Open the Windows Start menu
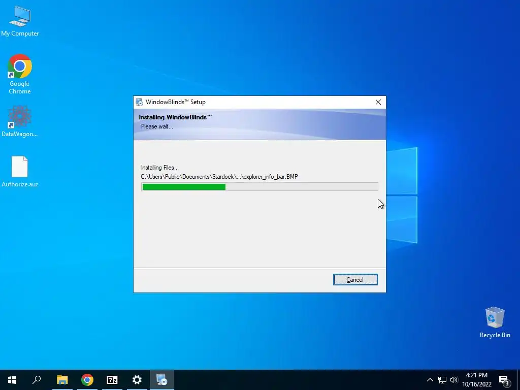This screenshot has height=390, width=520. pyautogui.click(x=12, y=380)
